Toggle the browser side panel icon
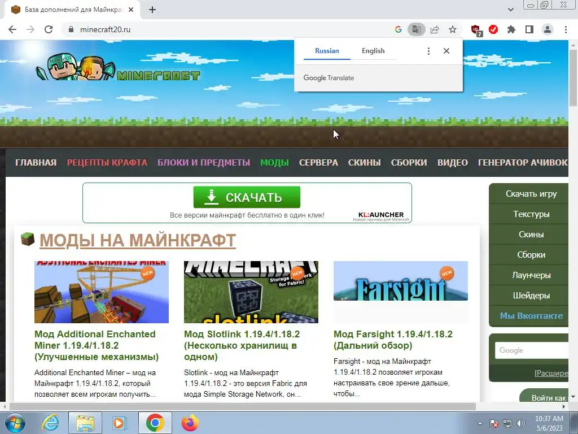 click(529, 29)
